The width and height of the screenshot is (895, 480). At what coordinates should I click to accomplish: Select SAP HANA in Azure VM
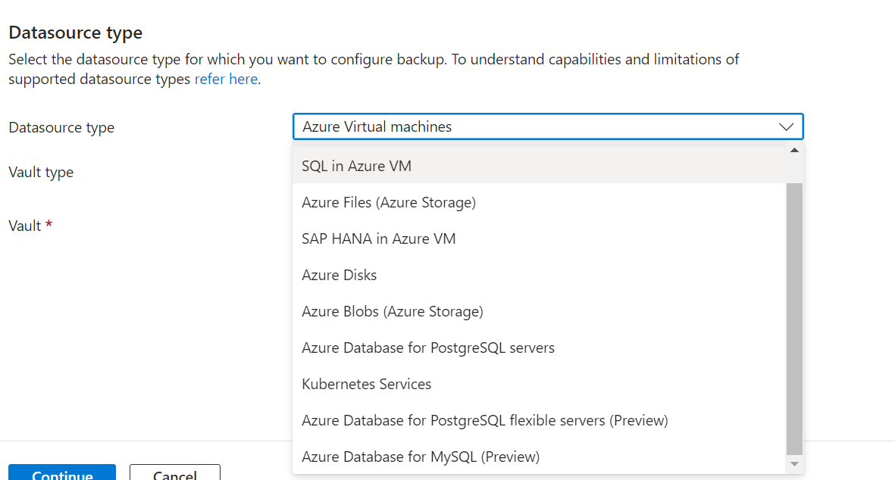coord(378,238)
